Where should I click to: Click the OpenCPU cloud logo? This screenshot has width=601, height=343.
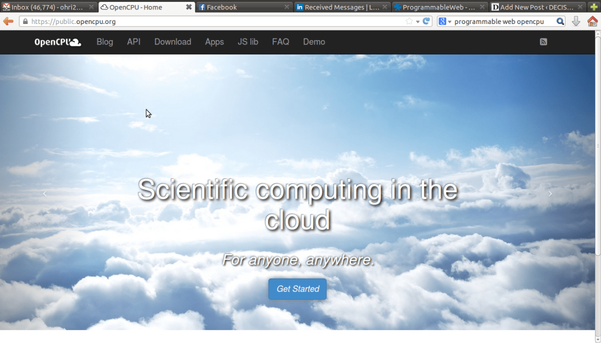point(57,42)
